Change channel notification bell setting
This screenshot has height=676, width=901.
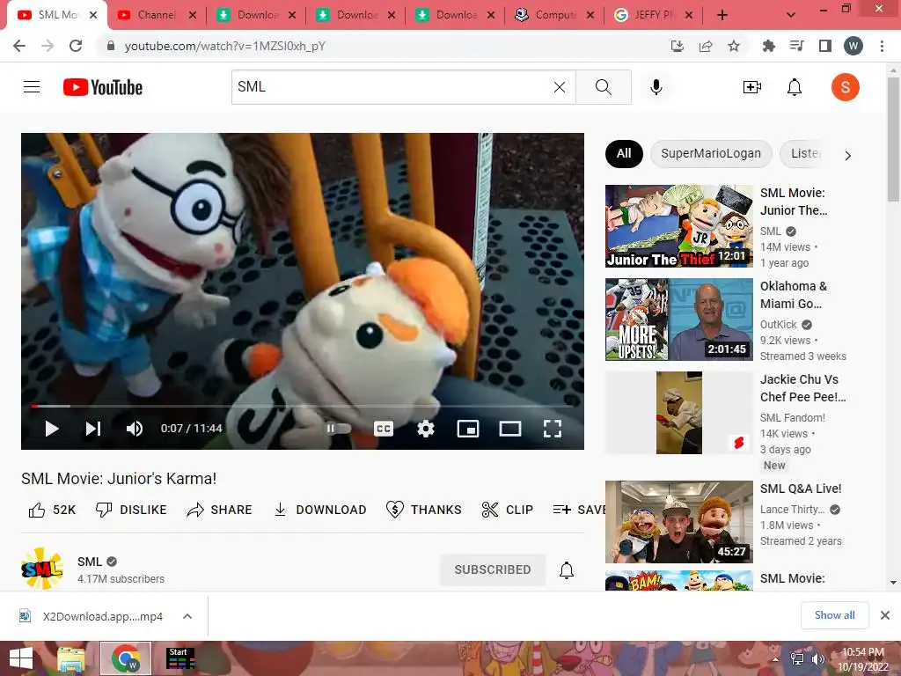pyautogui.click(x=567, y=569)
